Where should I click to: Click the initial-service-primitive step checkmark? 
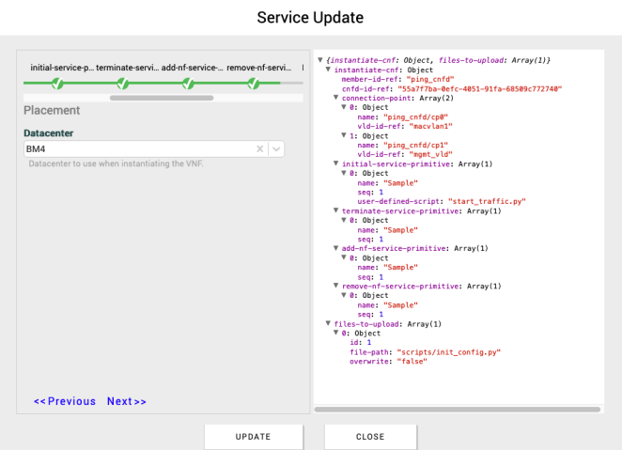57,84
